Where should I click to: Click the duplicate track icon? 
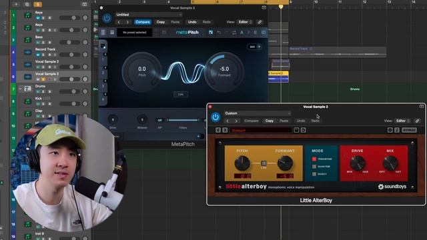coord(27,5)
